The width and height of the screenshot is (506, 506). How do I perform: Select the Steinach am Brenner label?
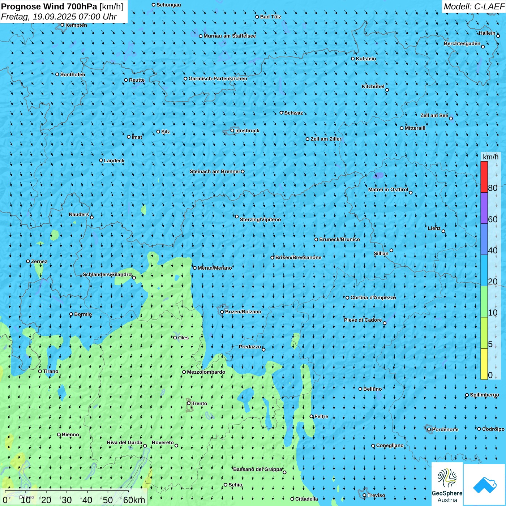215,171
